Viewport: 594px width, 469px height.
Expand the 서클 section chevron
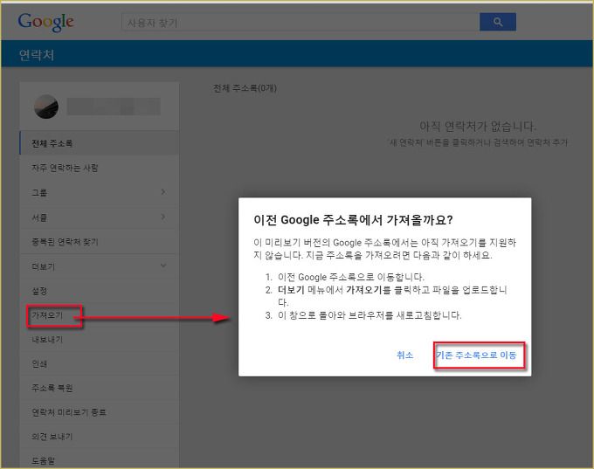(x=163, y=217)
